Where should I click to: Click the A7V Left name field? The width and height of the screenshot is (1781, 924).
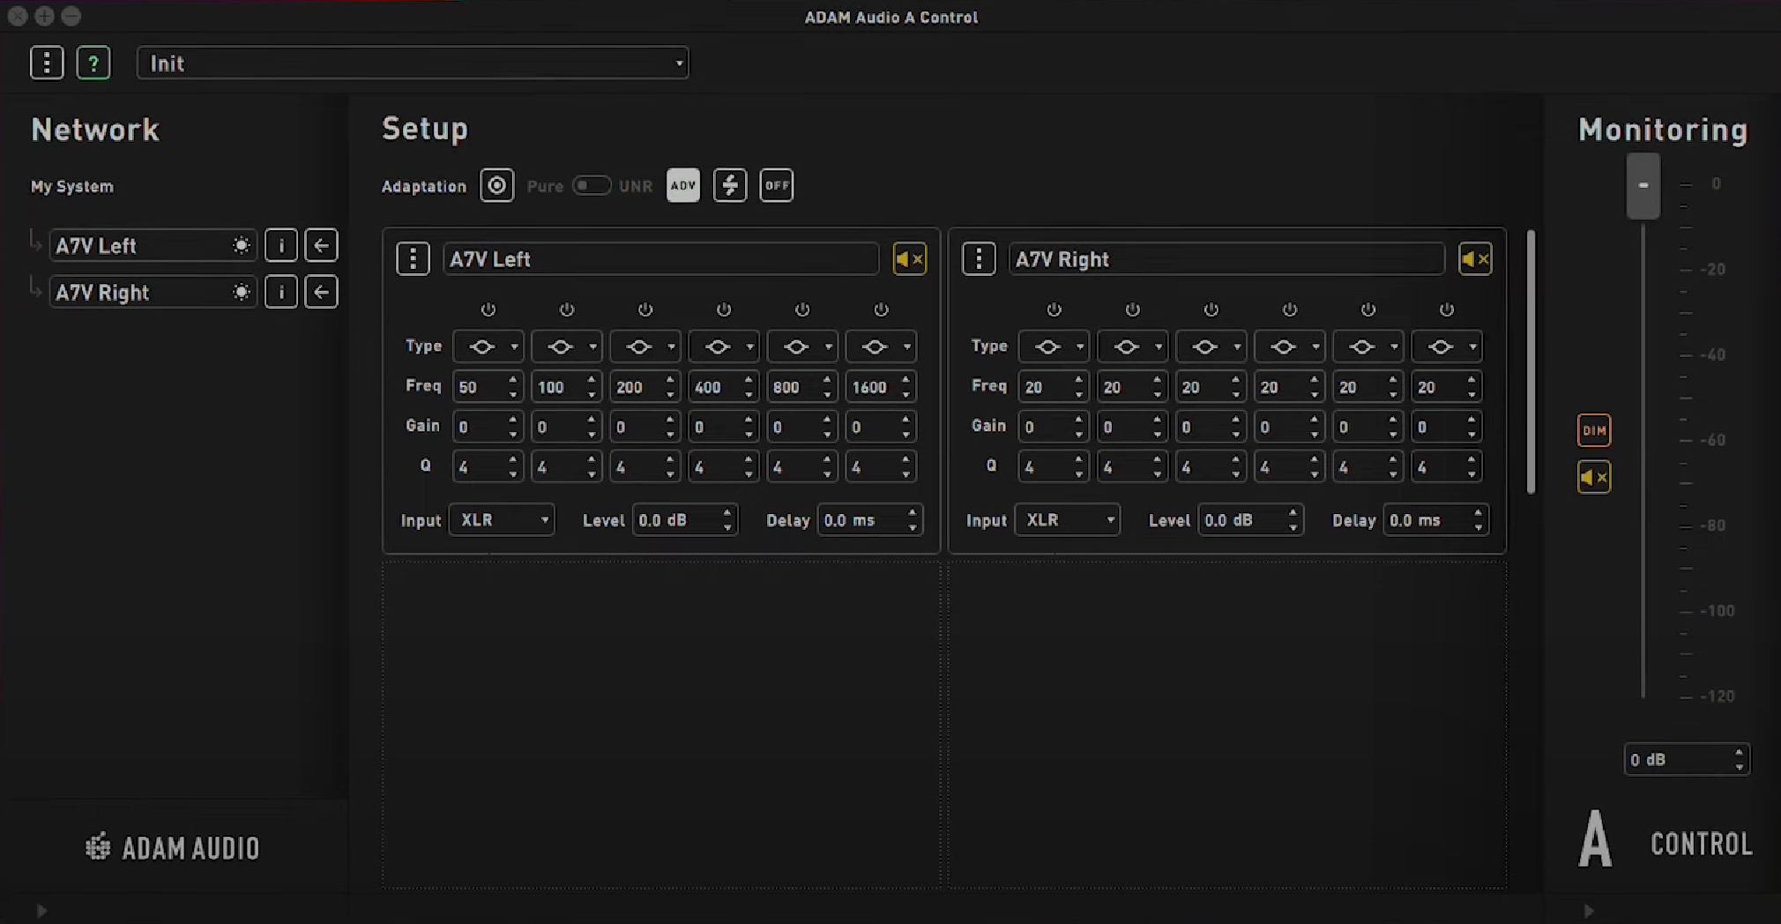(x=661, y=259)
